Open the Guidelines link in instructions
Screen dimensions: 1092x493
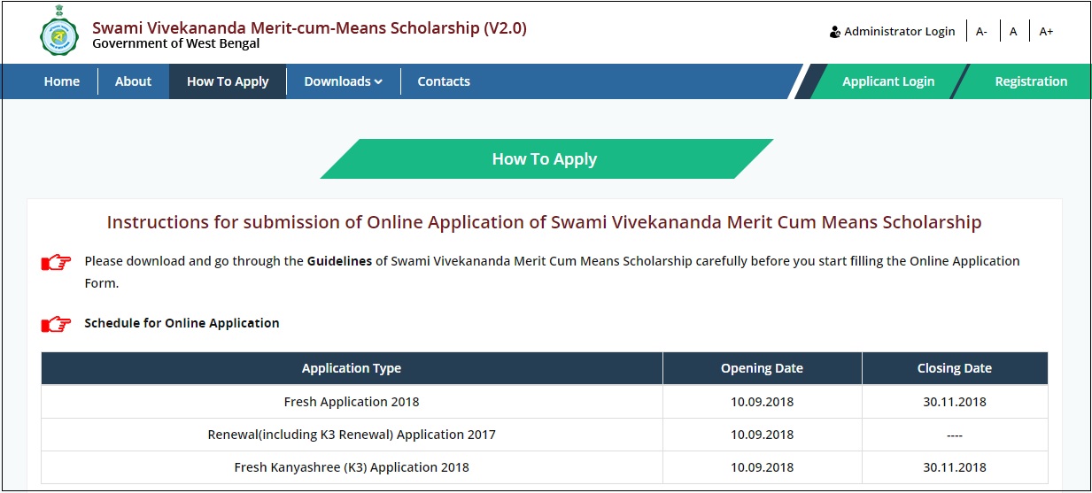[339, 261]
